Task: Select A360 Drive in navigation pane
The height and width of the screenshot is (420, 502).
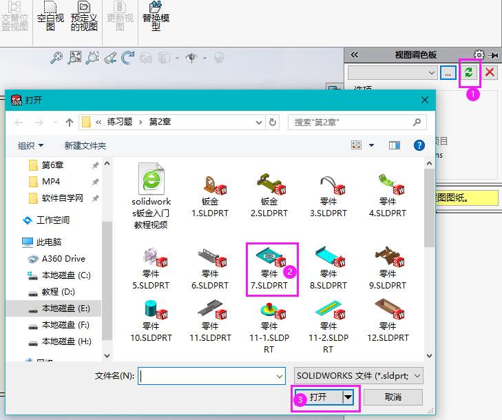Action: [x=63, y=259]
